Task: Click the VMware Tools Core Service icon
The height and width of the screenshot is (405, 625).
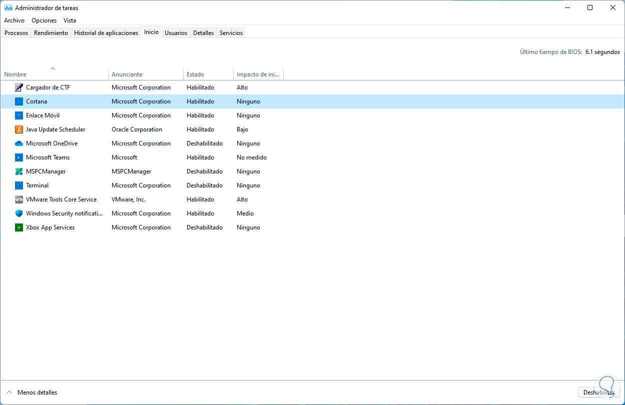Action: tap(19, 199)
